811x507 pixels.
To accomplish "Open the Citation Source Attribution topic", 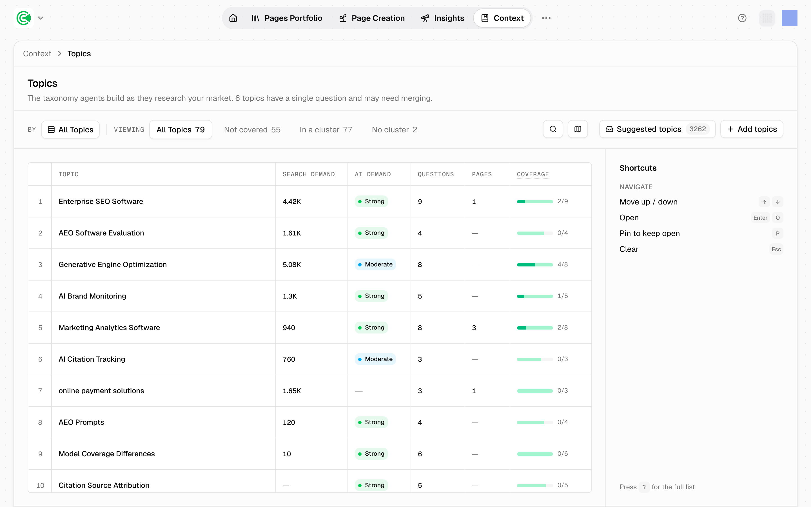I will [104, 485].
